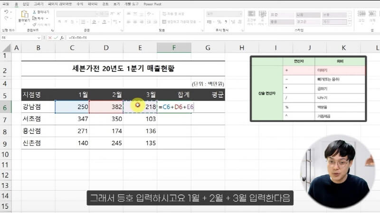Toggle Align Left

click(129, 22)
